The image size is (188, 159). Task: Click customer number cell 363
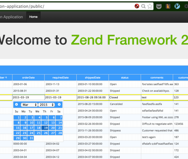(181, 84)
